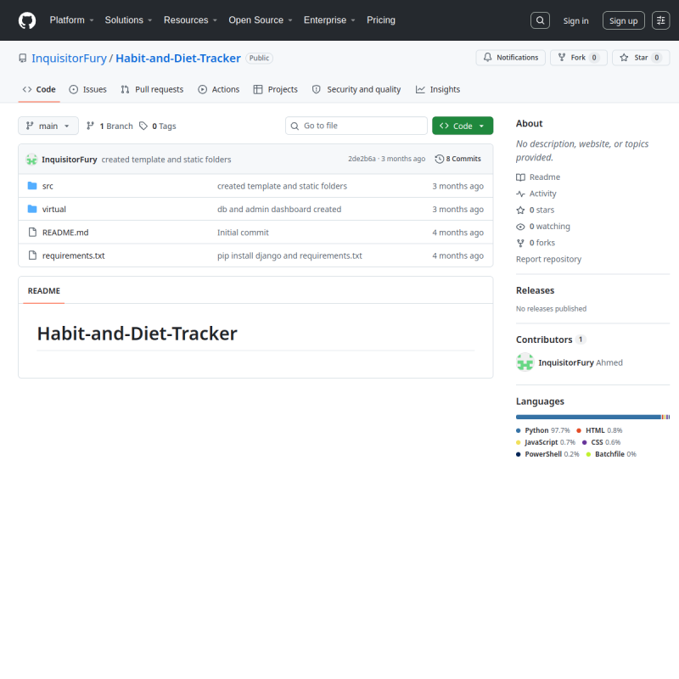Focus the Go to file search field

[x=356, y=126]
